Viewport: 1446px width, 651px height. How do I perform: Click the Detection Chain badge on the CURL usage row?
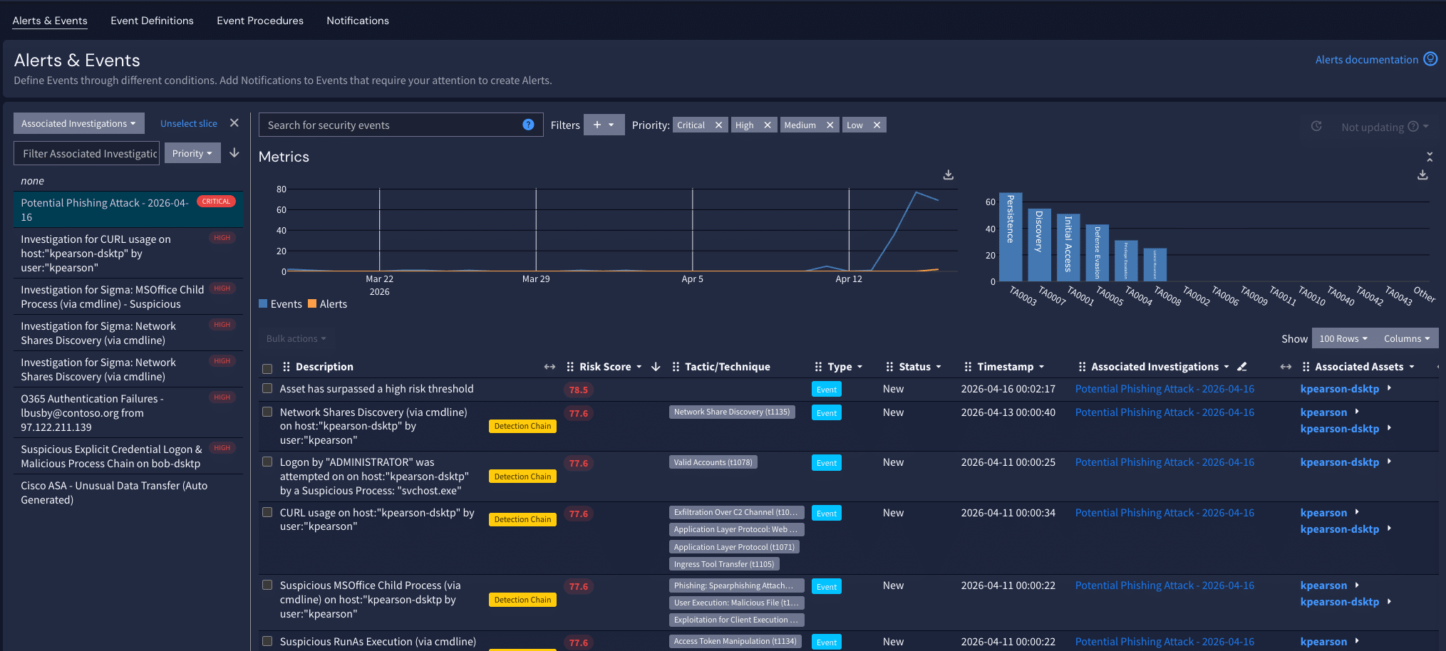(523, 519)
